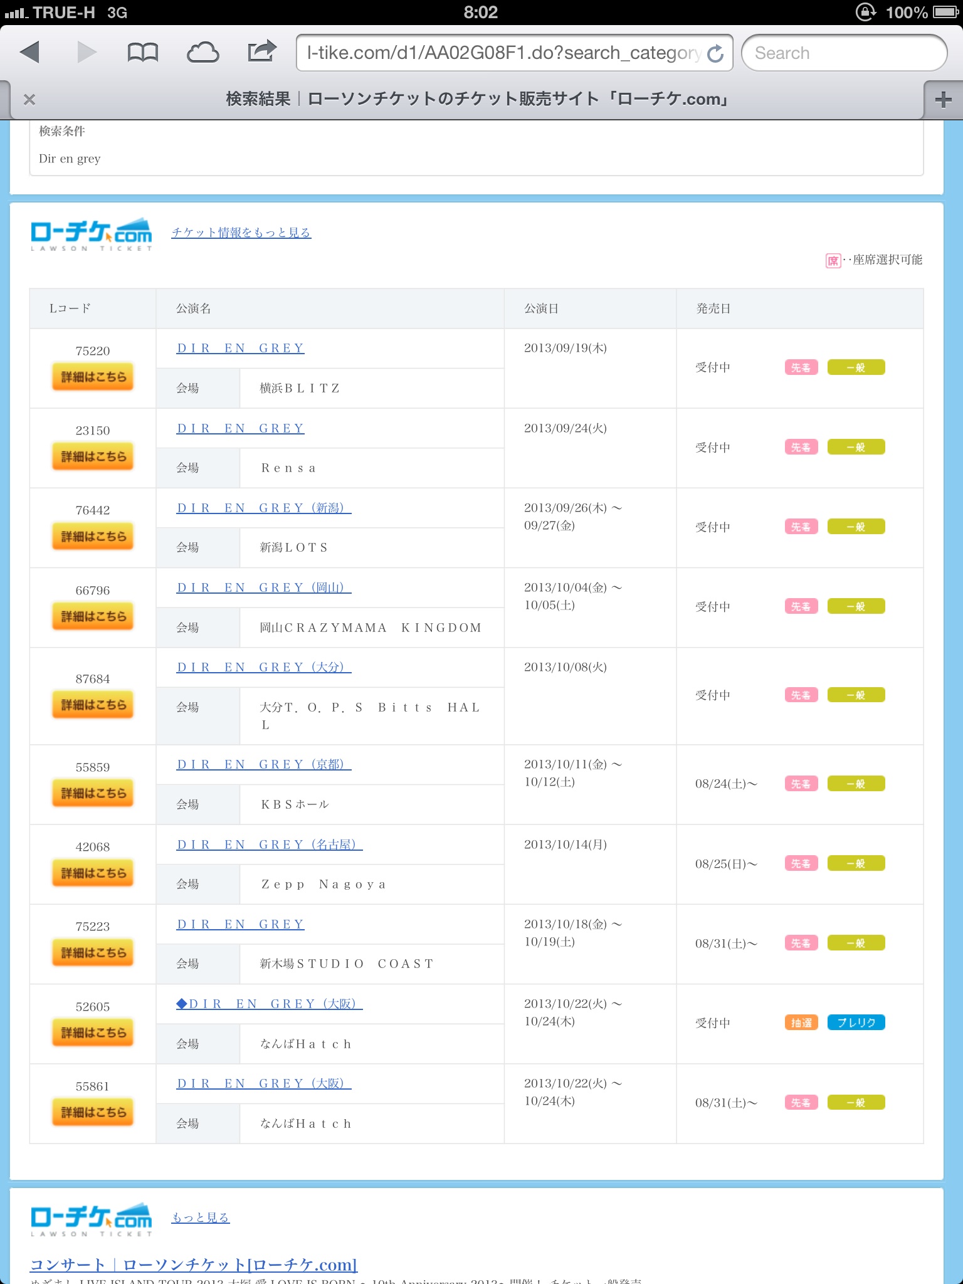Select the venue text KBSホール
This screenshot has width=963, height=1284.
295,804
